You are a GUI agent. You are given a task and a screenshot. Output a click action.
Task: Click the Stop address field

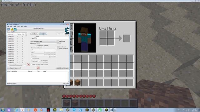[45, 55]
